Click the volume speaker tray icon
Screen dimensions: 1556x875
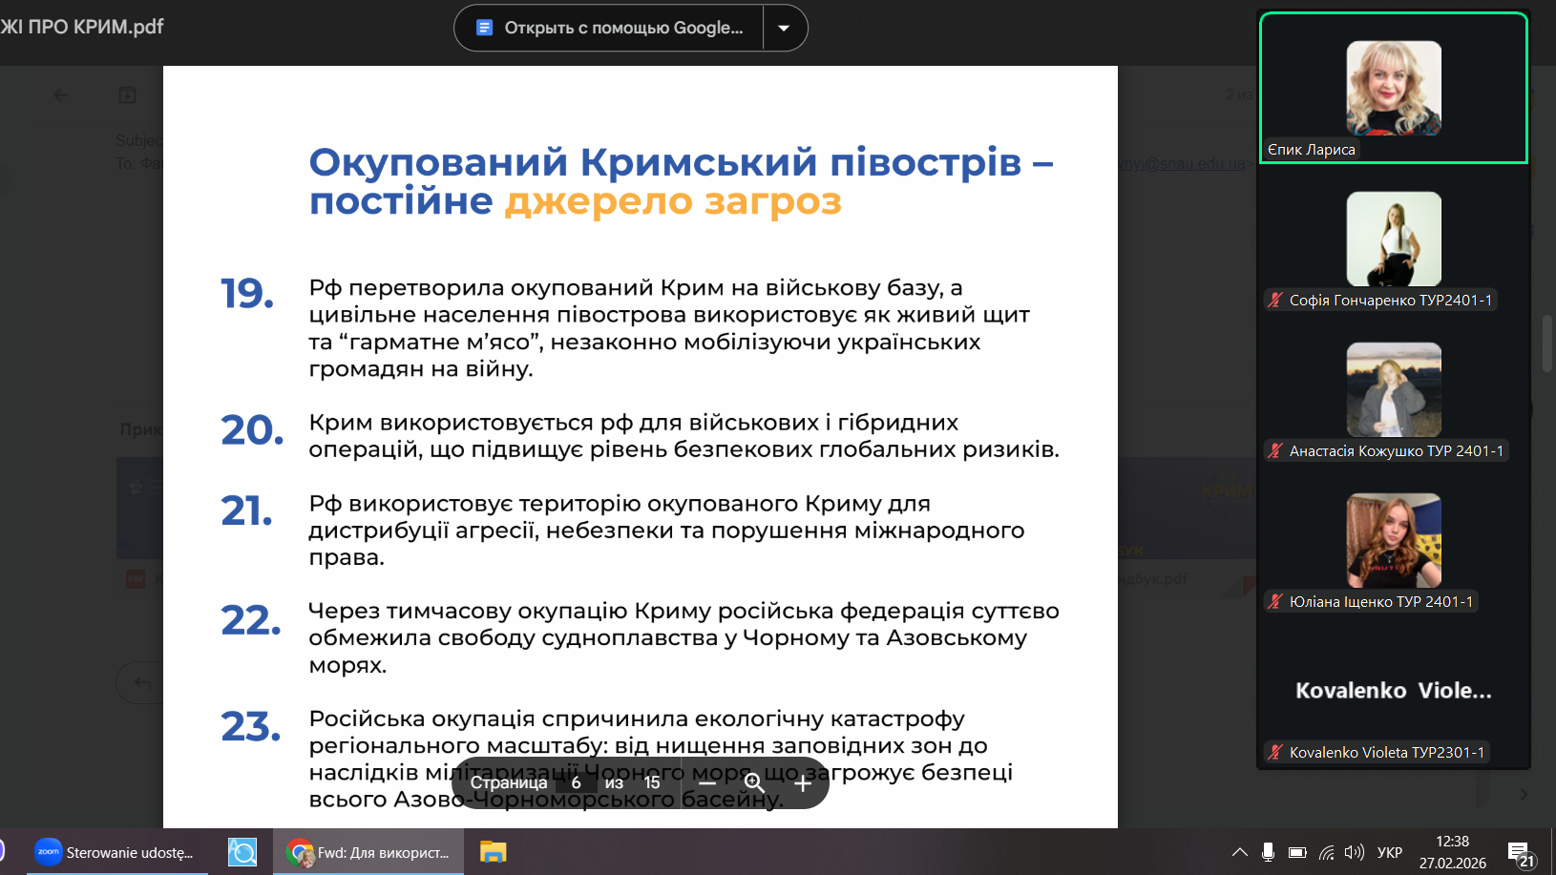pyautogui.click(x=1354, y=852)
